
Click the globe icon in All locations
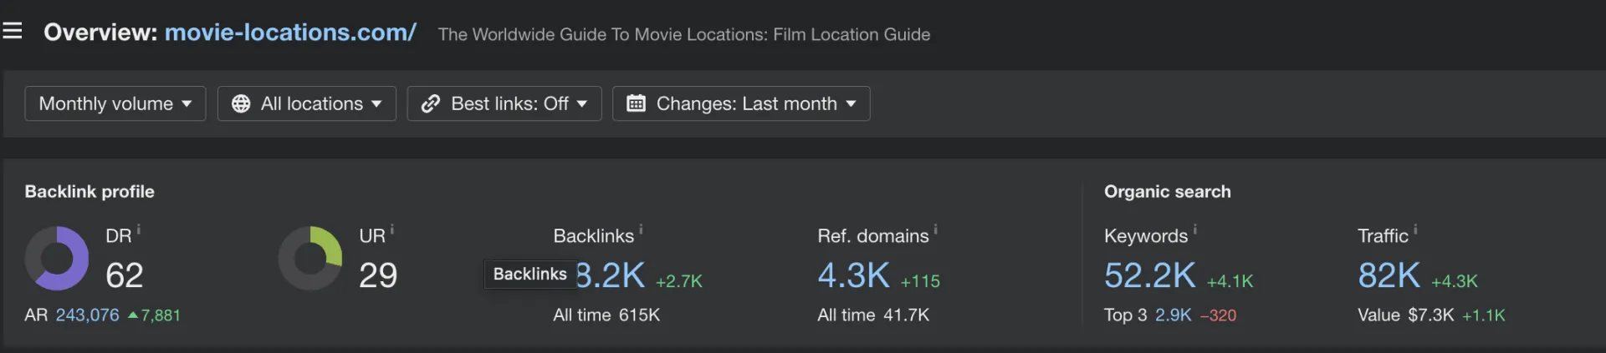click(241, 103)
